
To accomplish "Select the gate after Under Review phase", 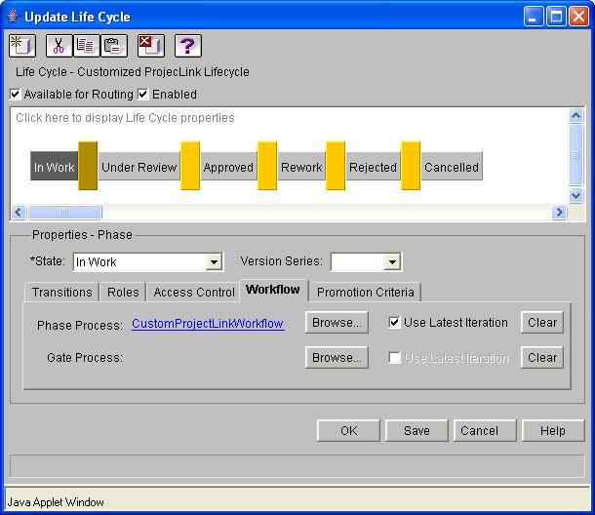I will 190,167.
